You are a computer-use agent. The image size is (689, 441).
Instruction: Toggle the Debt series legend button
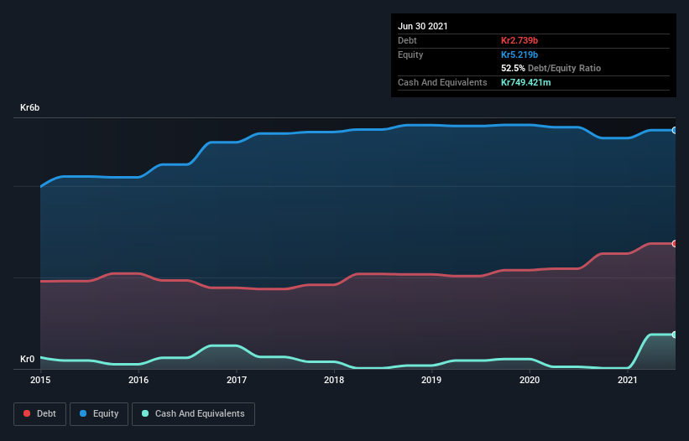click(x=40, y=414)
